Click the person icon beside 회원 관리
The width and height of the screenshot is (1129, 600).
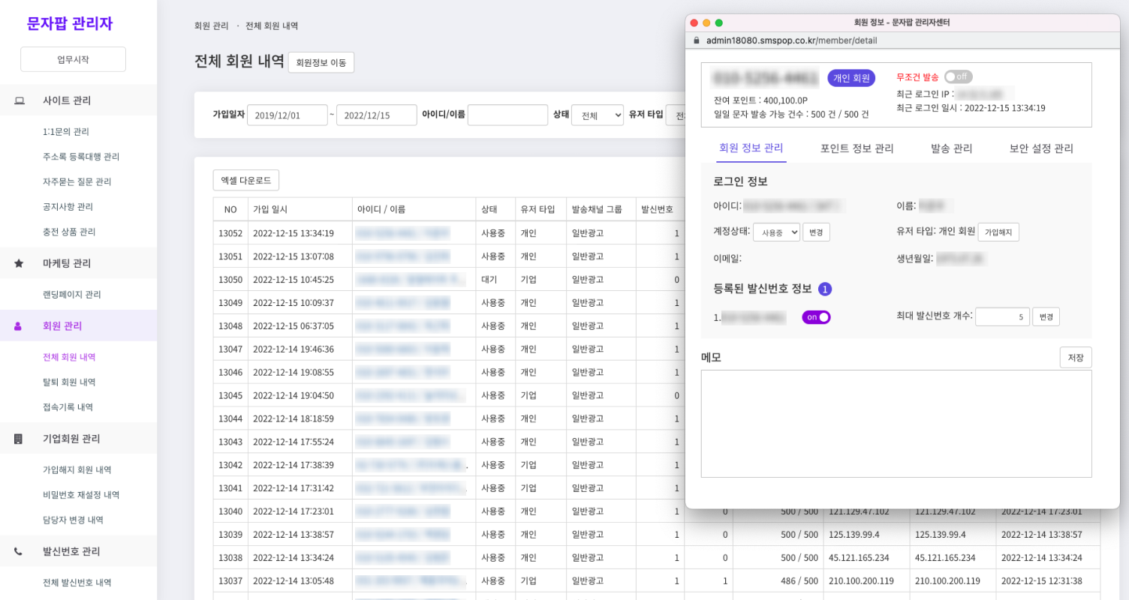pos(19,326)
